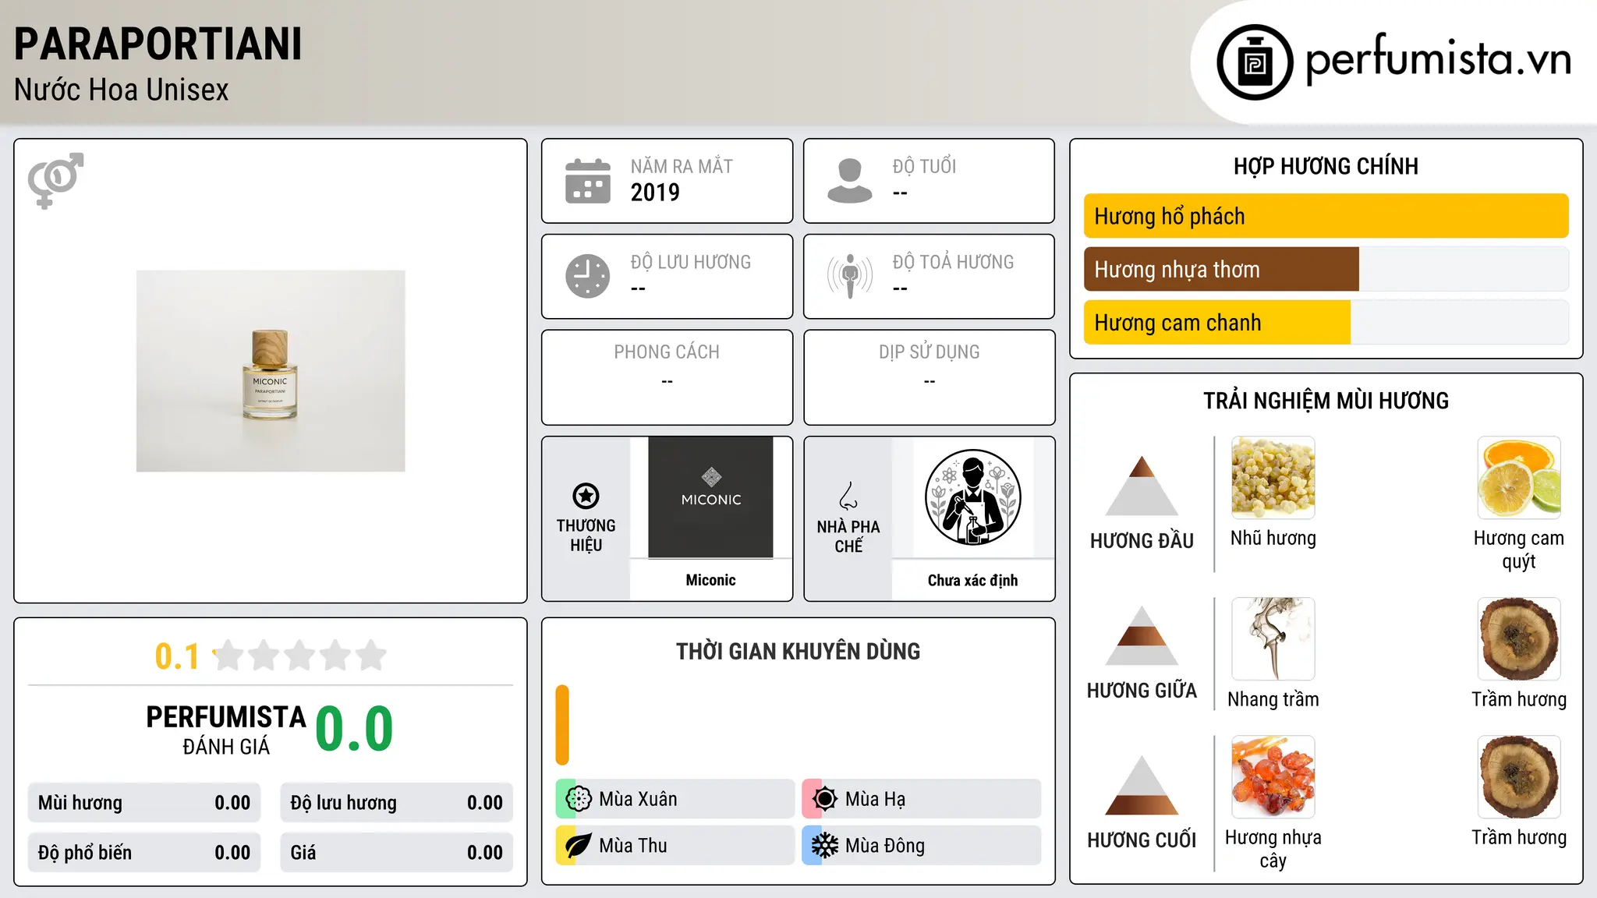This screenshot has width=1597, height=898.
Task: Click the Hương đầu pyramid icon
Action: [x=1142, y=486]
